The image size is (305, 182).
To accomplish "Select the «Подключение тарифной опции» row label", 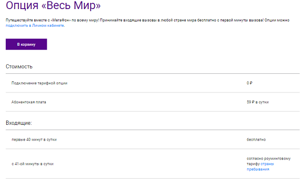I will click(x=39, y=83).
